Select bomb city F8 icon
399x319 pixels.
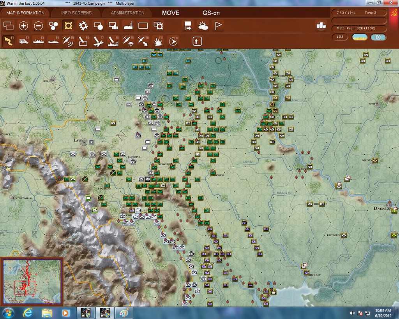[113, 41]
